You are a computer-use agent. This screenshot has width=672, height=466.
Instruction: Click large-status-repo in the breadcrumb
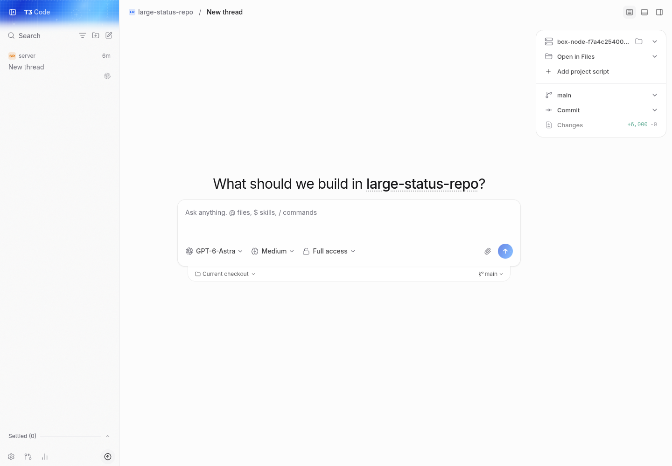pos(166,12)
